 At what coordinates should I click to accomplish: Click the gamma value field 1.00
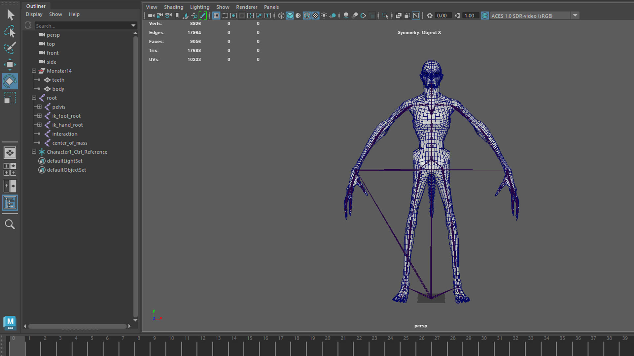click(470, 15)
